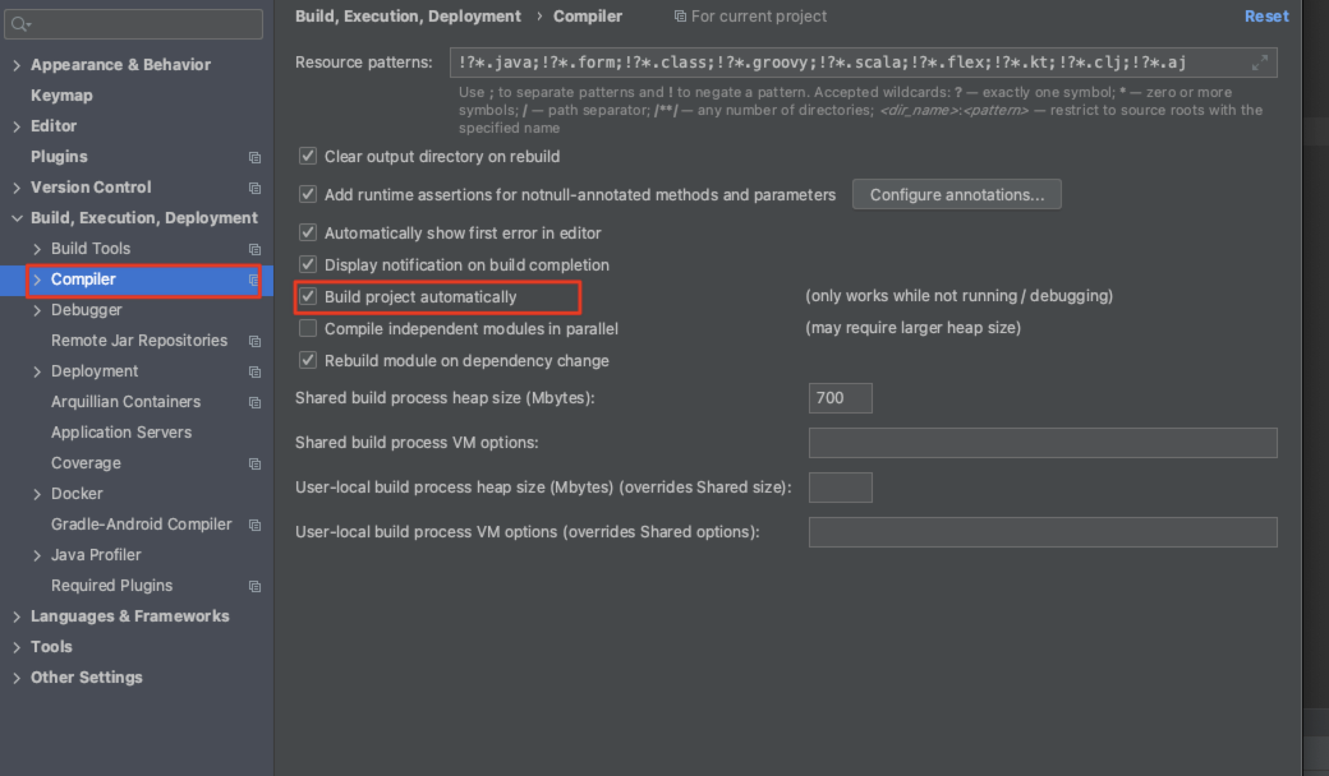Click the project-level icon beside Build Tools
This screenshot has width=1329, height=776.
255,249
